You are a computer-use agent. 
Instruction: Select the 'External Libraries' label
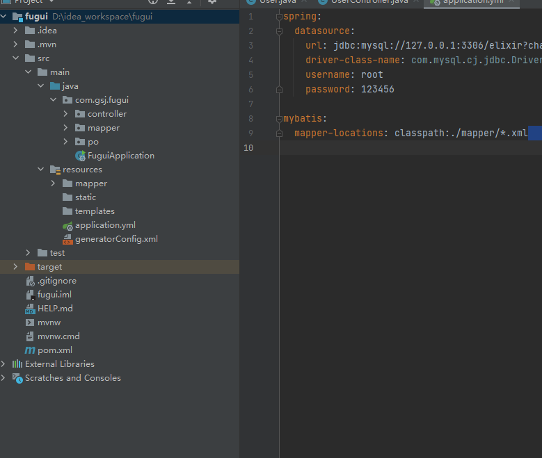(x=60, y=364)
